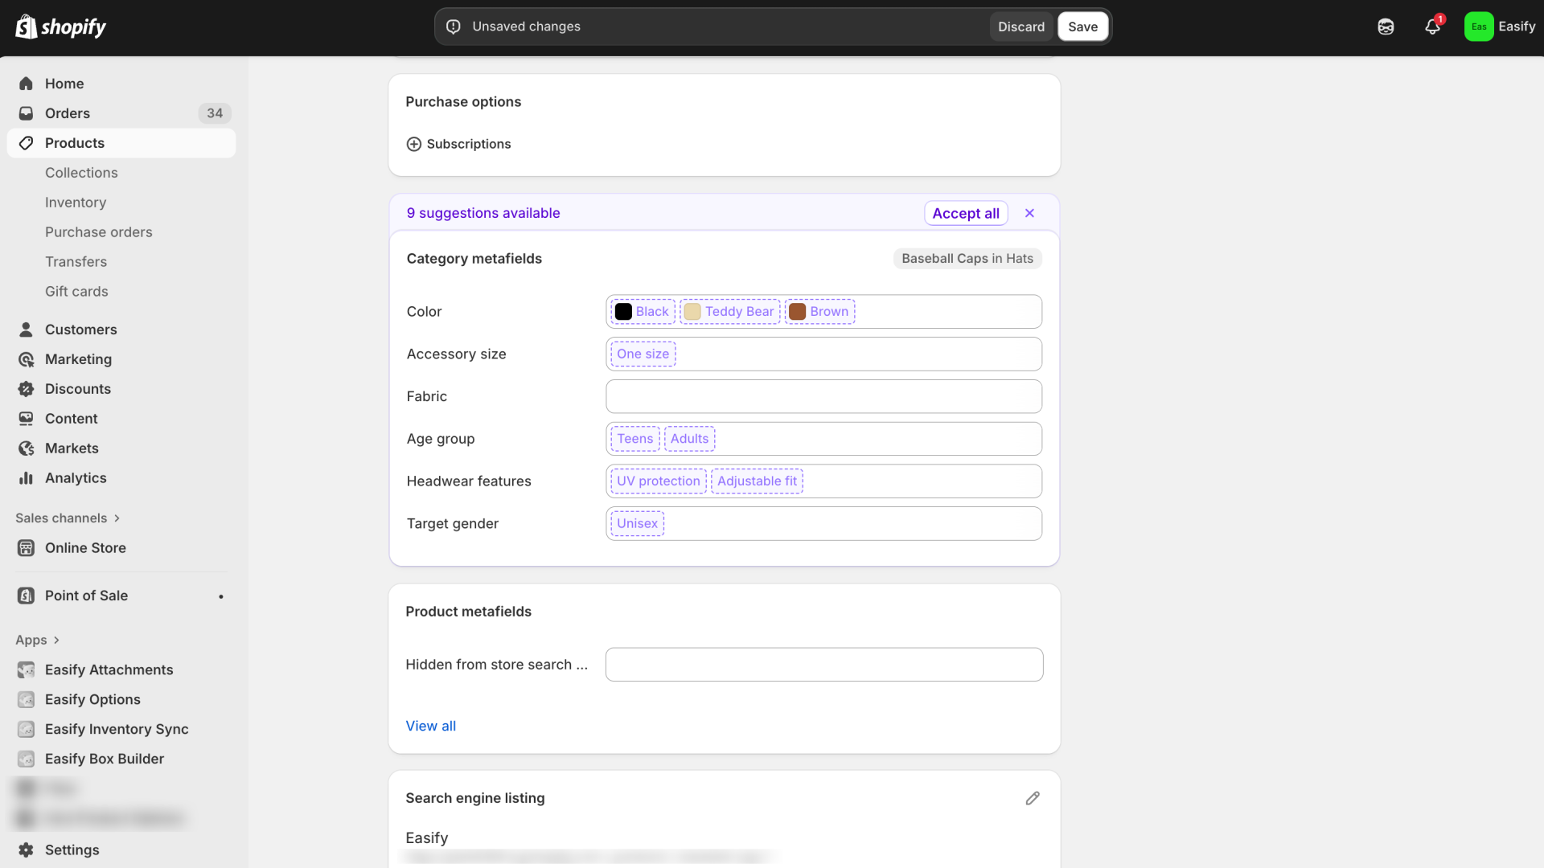This screenshot has height=868, width=1544.
Task: Click the Settings gear icon
Action: coord(26,850)
